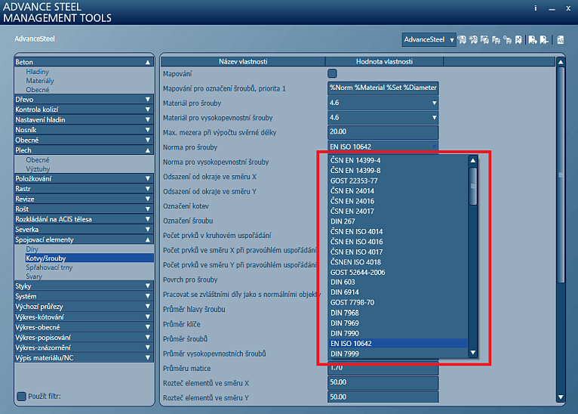The width and height of the screenshot is (578, 414).
Task: Click the Název vlastnosti column header
Action: click(x=243, y=62)
